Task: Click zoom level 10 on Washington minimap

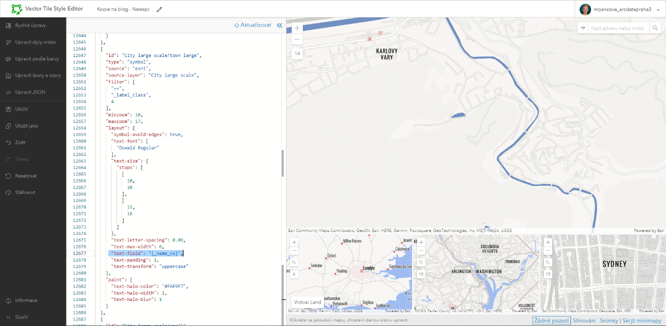Action: click(421, 274)
